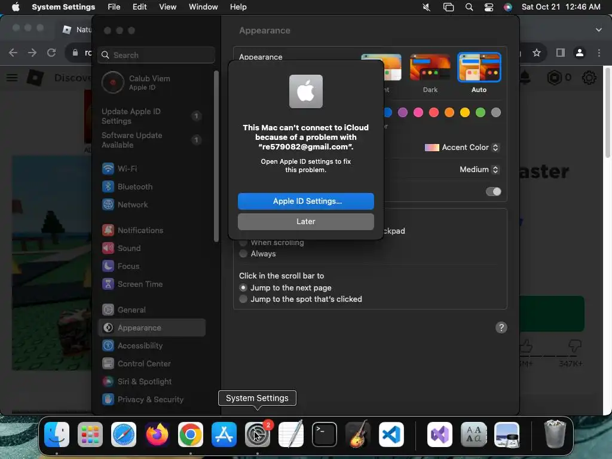Open Control Center settings in sidebar
The width and height of the screenshot is (612, 459).
152,364
